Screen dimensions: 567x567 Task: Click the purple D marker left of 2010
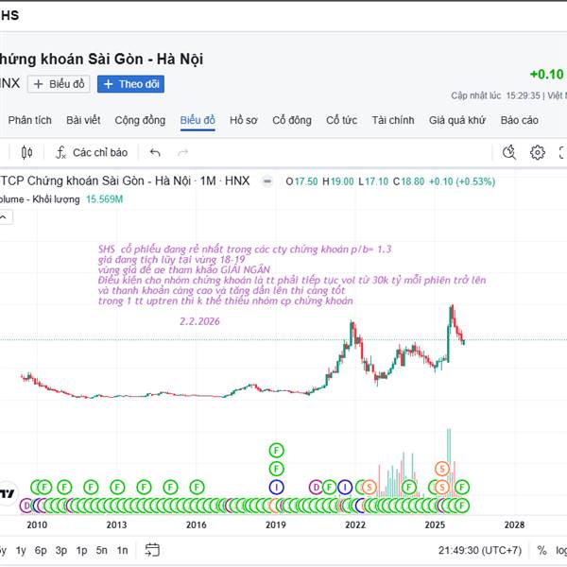(26, 506)
